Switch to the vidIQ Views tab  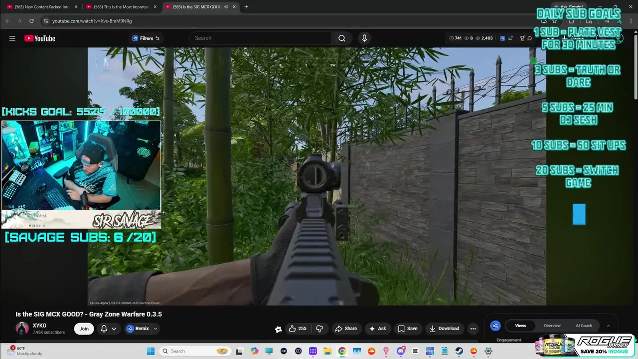pyautogui.click(x=520, y=326)
